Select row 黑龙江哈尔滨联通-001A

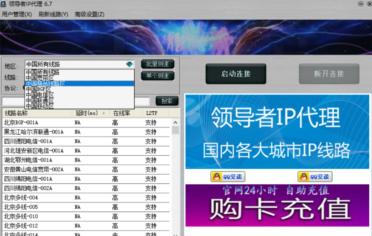pos(86,132)
